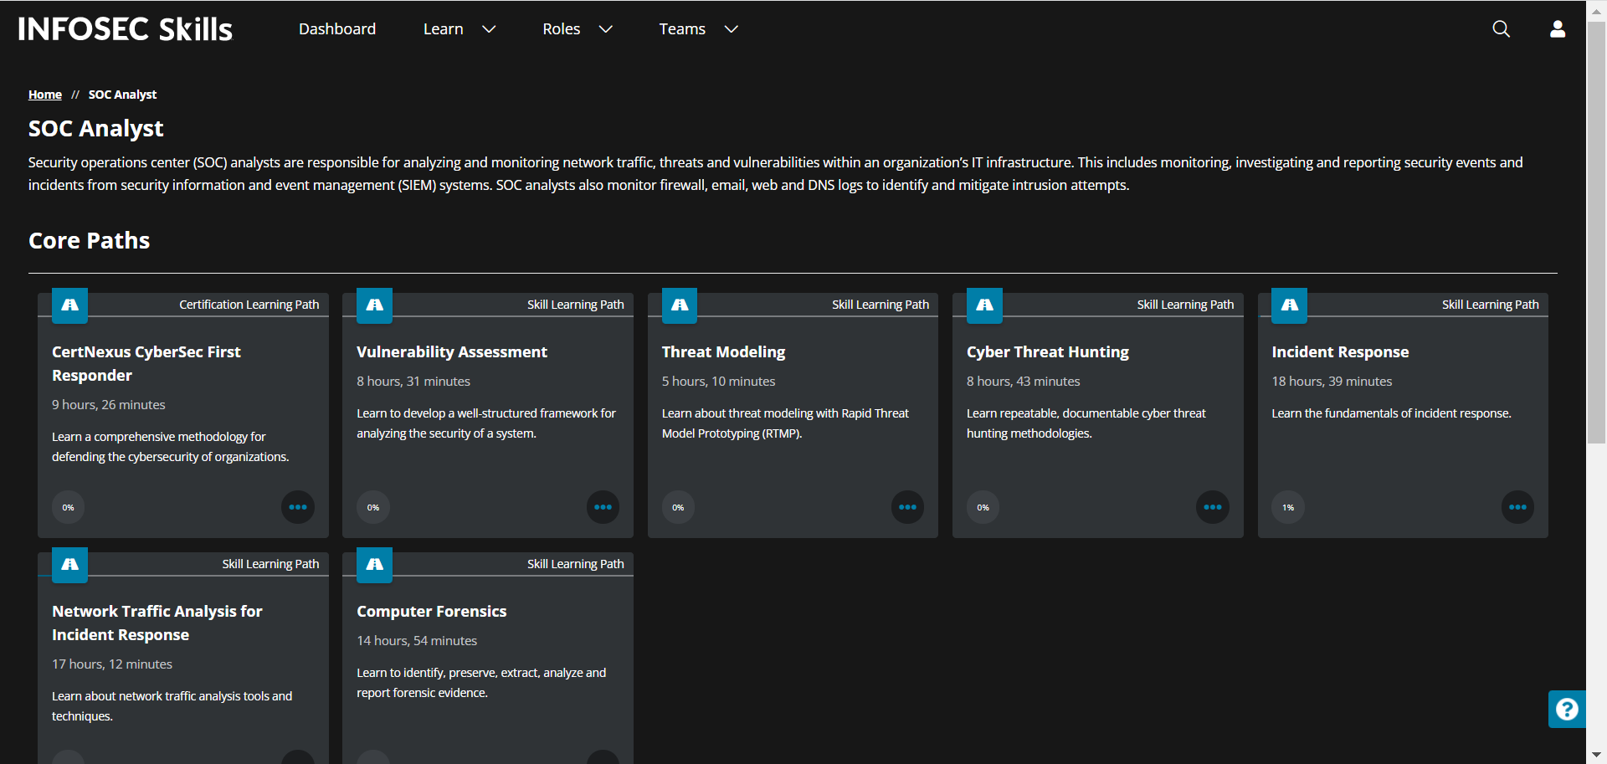This screenshot has height=764, width=1607.
Task: Click the search magnifier icon
Action: tap(1501, 29)
